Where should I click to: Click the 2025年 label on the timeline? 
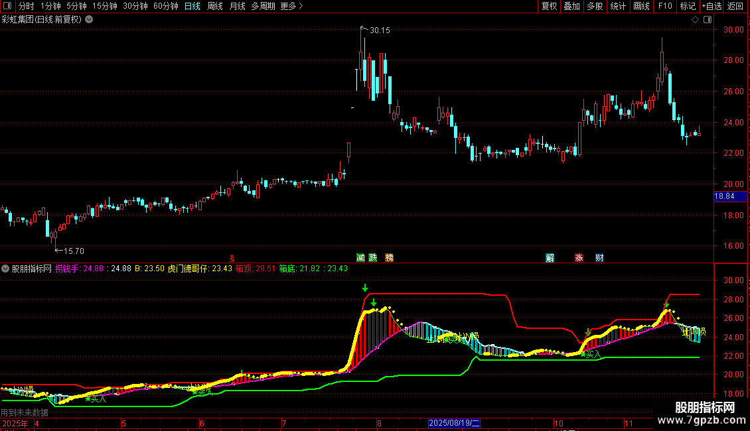15,423
